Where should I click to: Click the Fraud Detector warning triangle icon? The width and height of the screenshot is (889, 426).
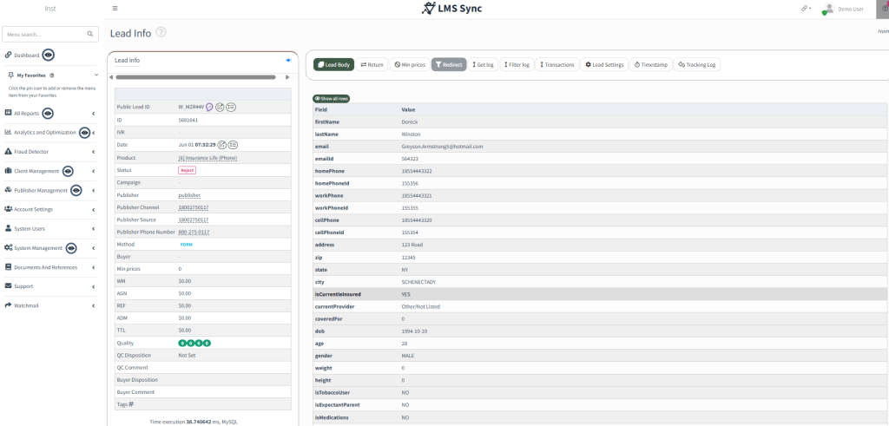9,152
